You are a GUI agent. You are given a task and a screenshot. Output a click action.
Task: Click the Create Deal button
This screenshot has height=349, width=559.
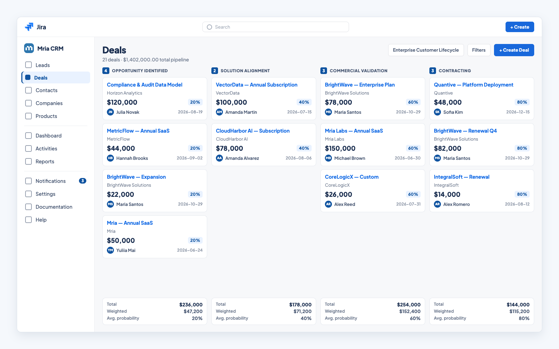pos(514,50)
